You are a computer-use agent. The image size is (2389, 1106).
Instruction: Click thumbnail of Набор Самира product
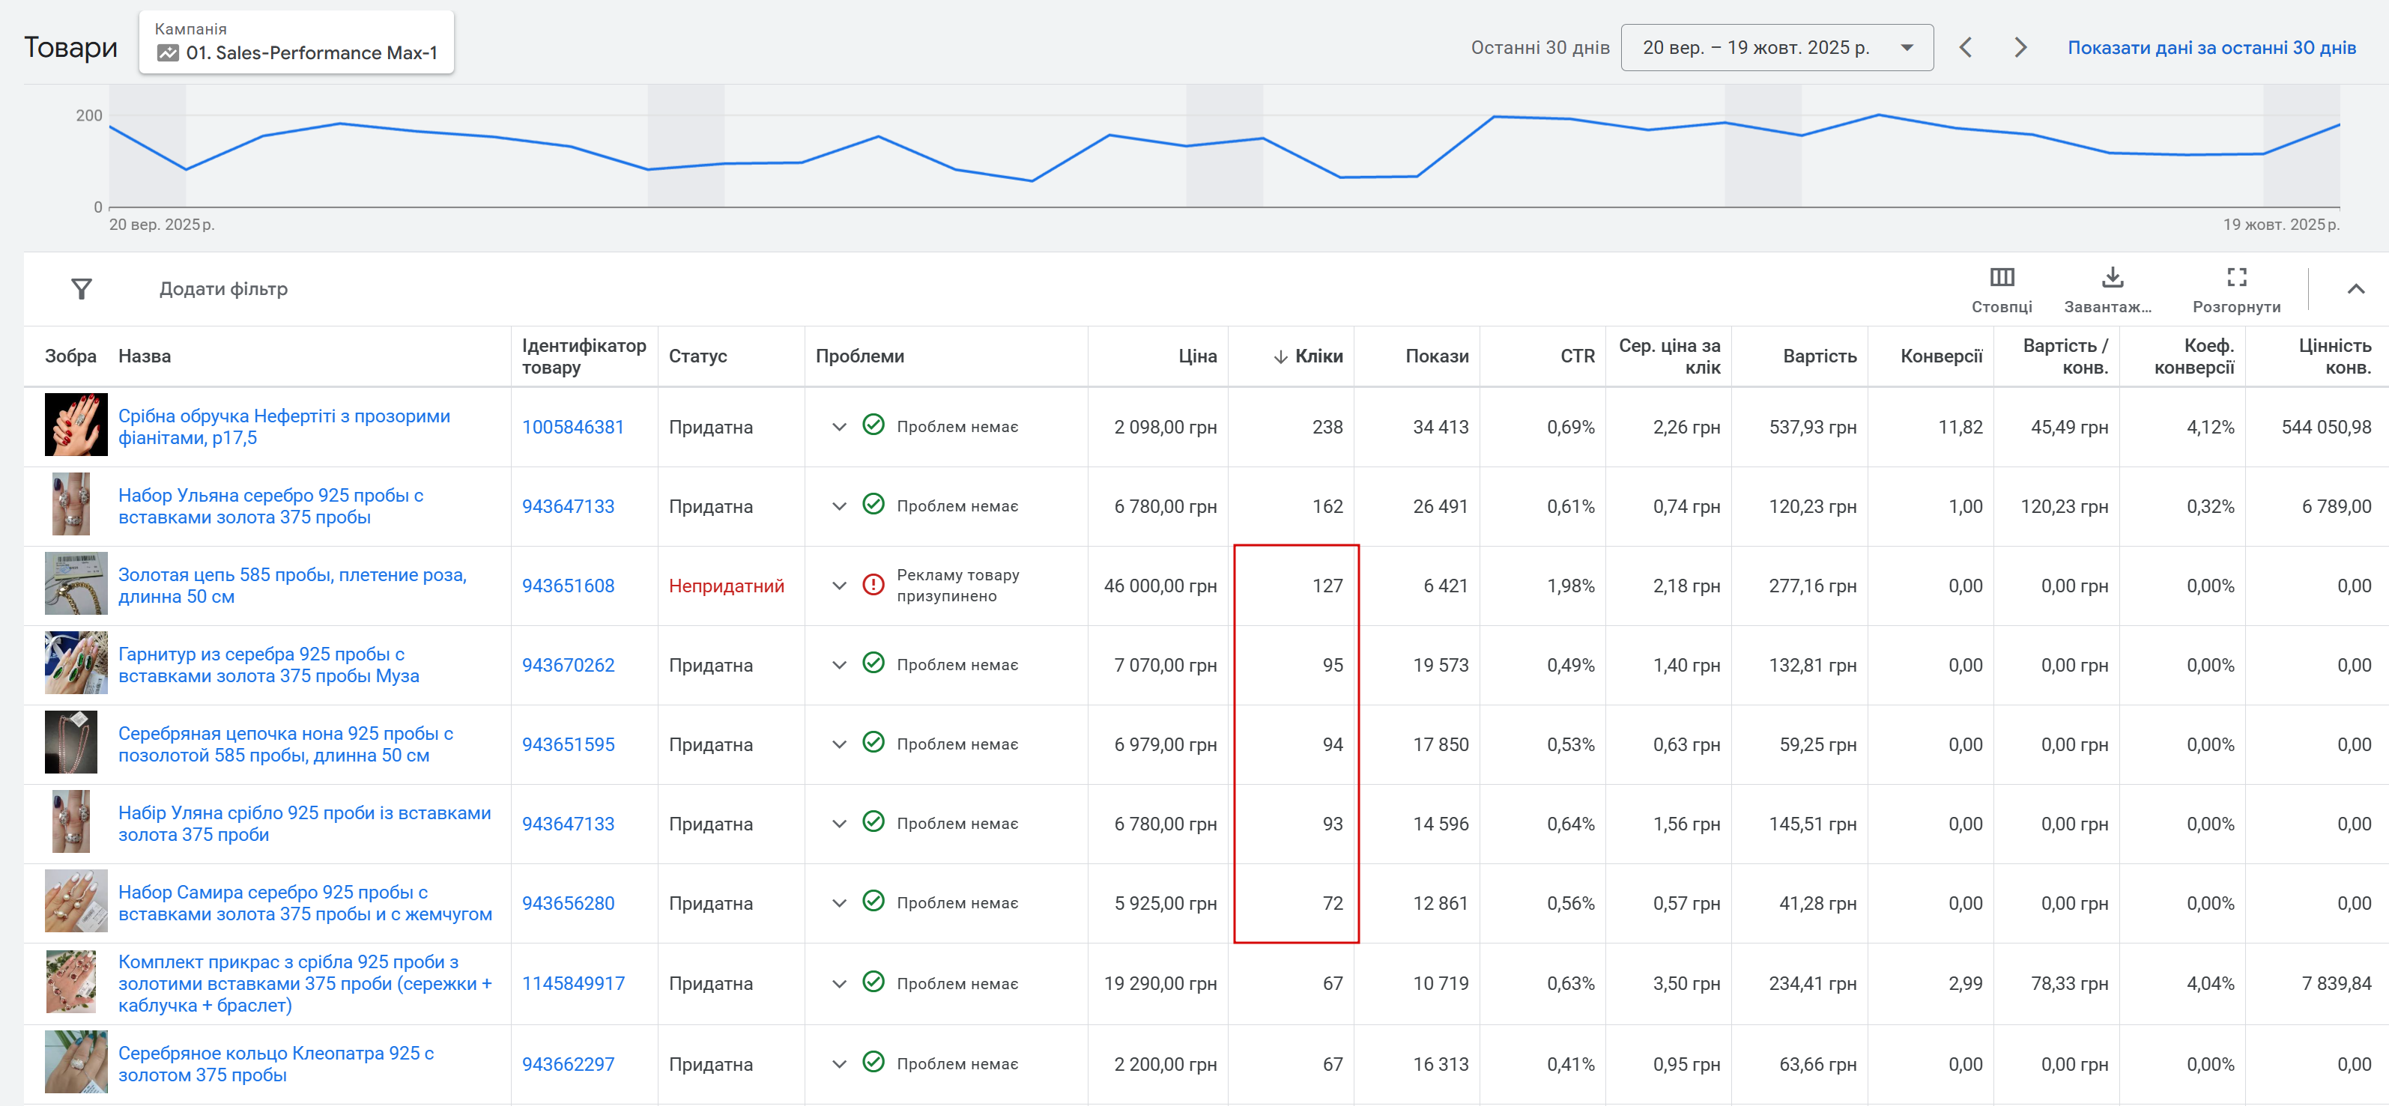[76, 901]
